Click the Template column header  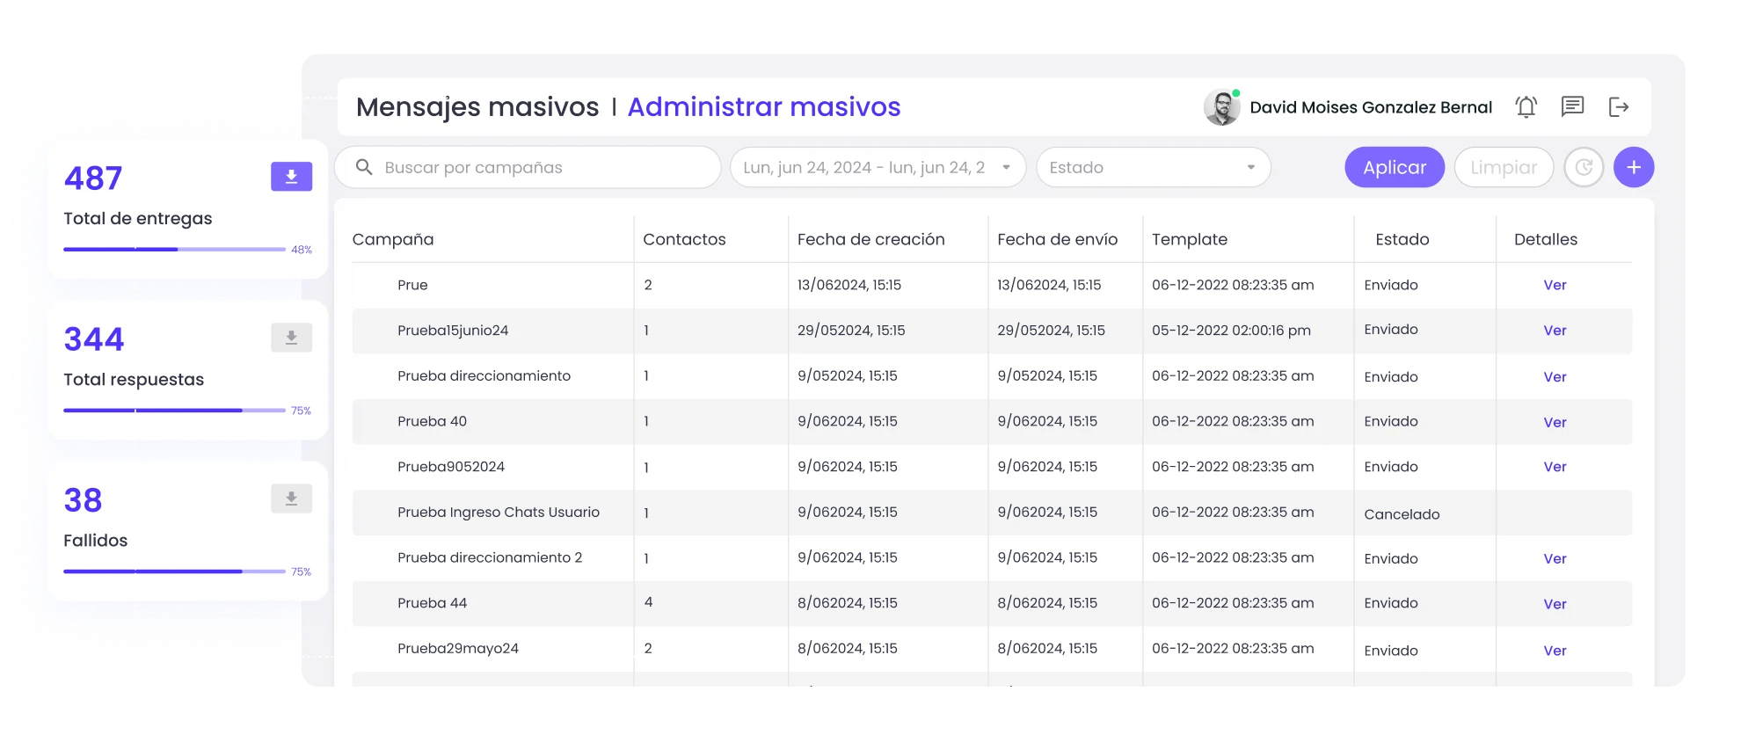[1190, 239]
